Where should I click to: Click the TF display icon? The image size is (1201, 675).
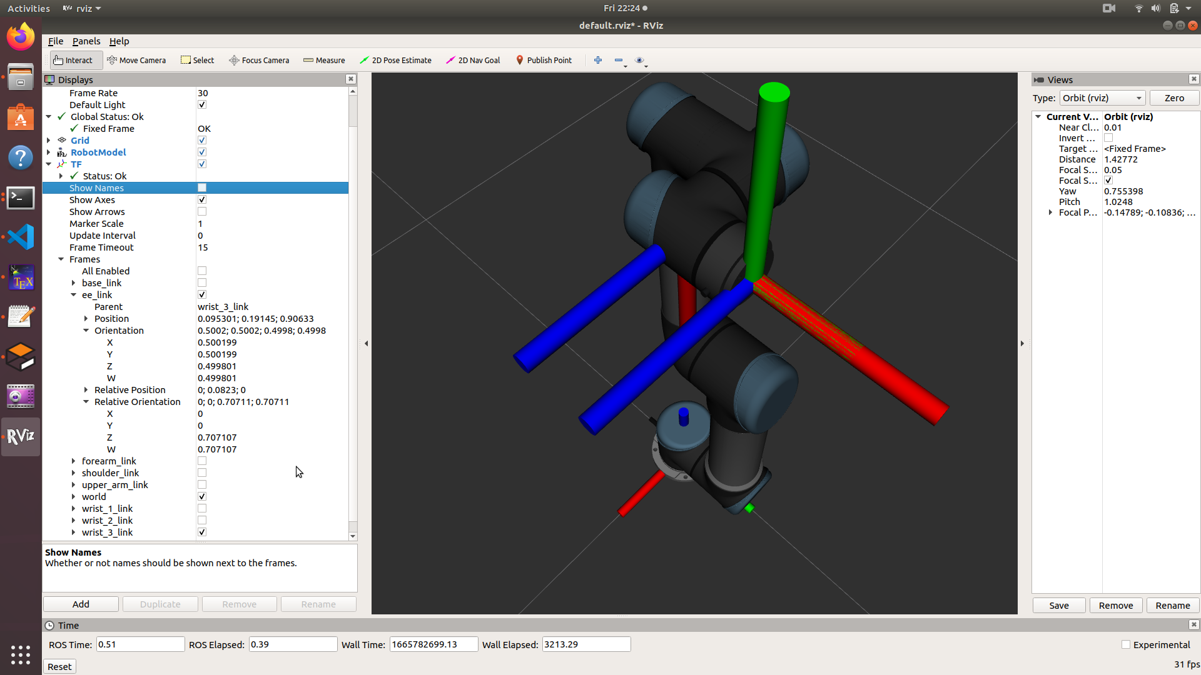click(x=62, y=164)
